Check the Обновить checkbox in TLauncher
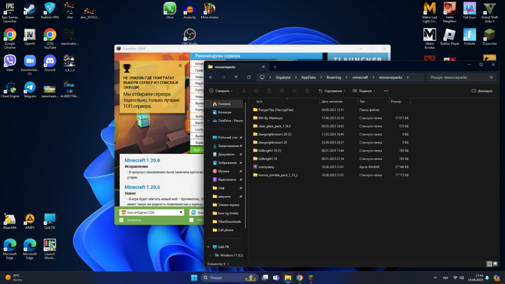505x284 pixels. [191, 220]
